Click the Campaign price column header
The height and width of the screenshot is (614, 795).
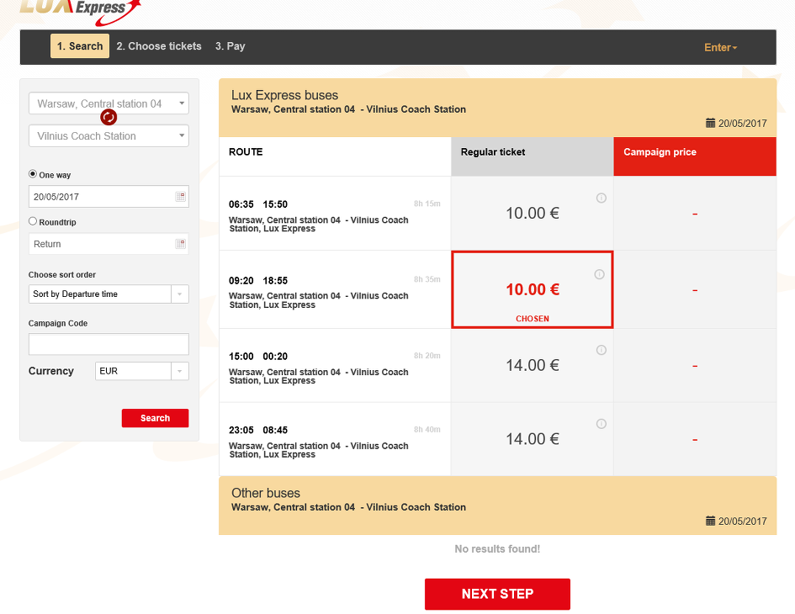click(x=695, y=156)
